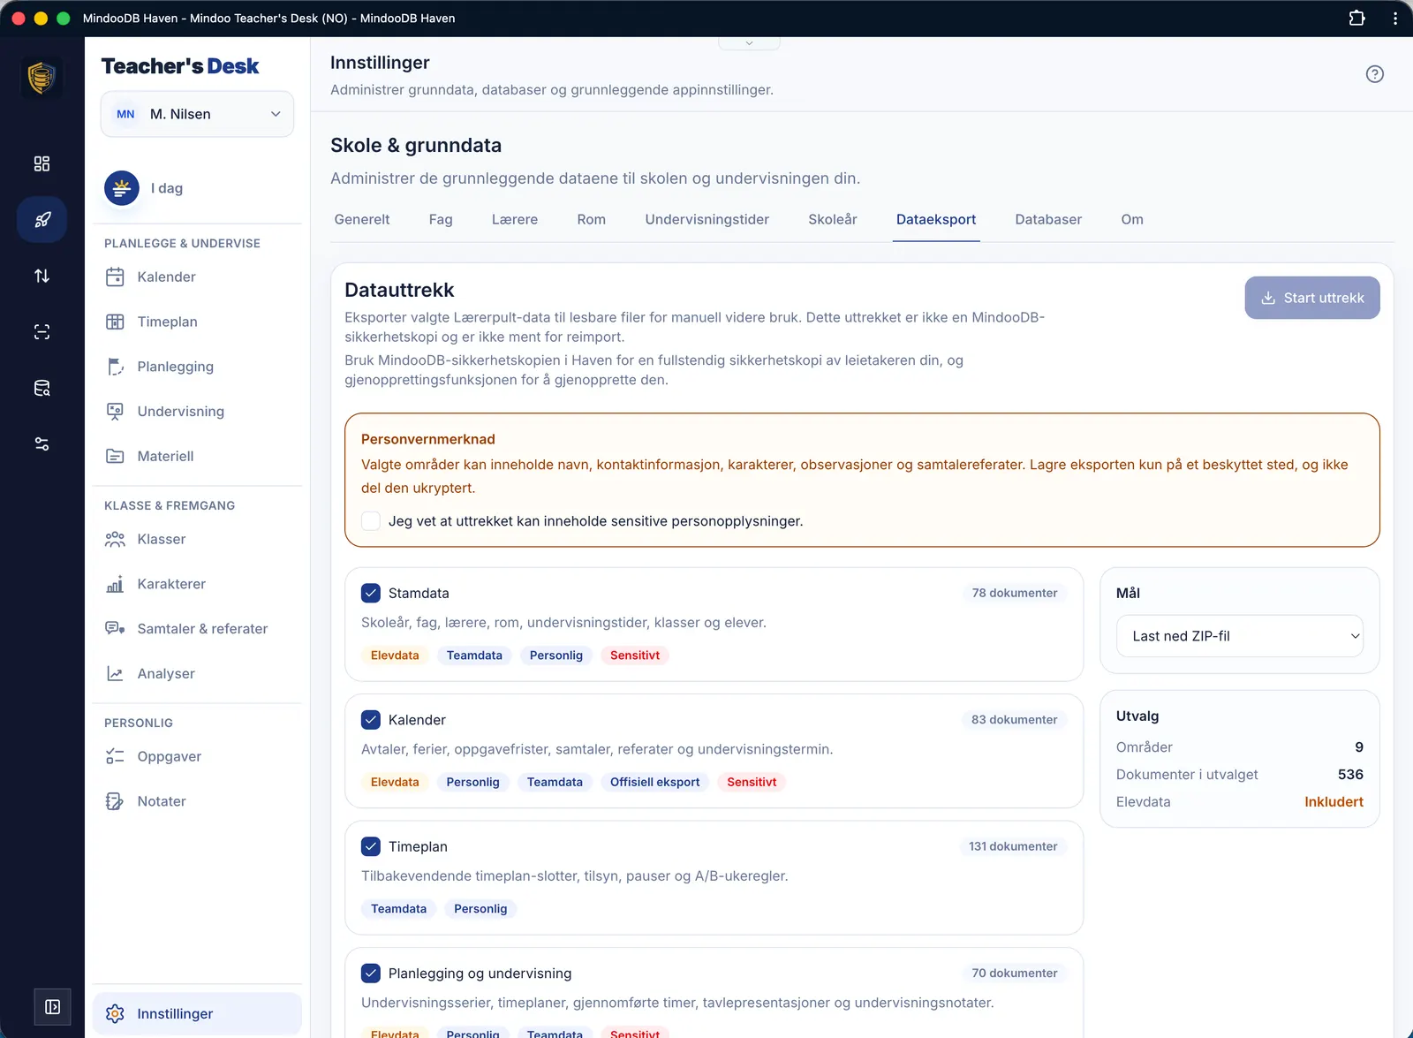1413x1038 pixels.
Task: Click the Kalender sidebar icon
Action: coord(115,277)
